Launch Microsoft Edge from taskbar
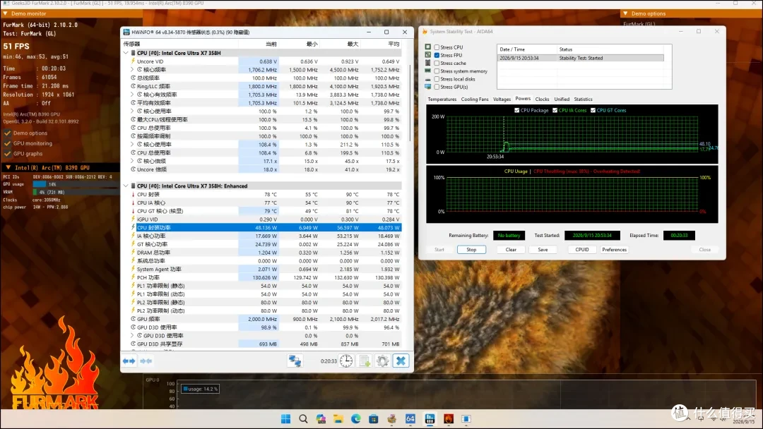 click(355, 419)
